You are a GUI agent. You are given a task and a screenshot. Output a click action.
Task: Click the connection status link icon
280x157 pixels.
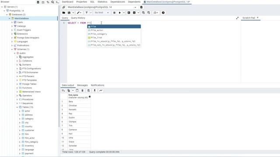pyautogui.click(x=63, y=7)
